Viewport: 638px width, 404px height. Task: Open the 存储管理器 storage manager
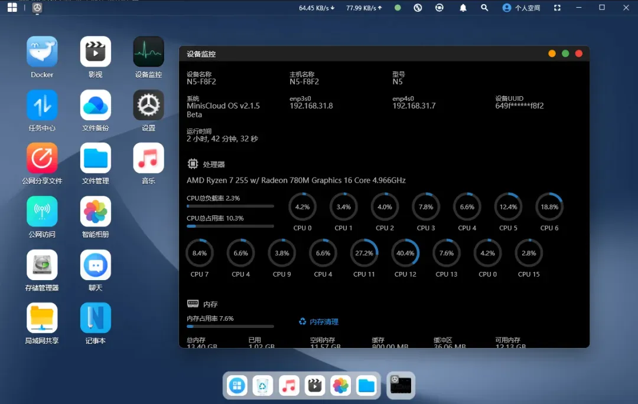(x=42, y=265)
